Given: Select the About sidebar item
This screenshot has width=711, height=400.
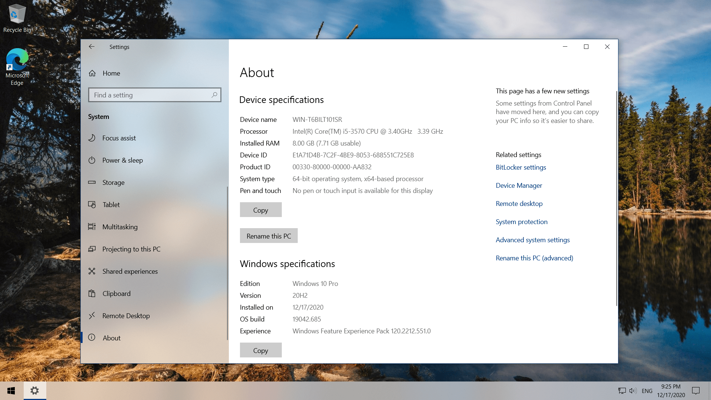Looking at the screenshot, I should tap(111, 338).
